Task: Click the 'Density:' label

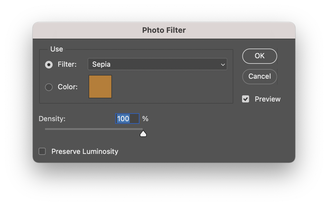Action: (52, 119)
